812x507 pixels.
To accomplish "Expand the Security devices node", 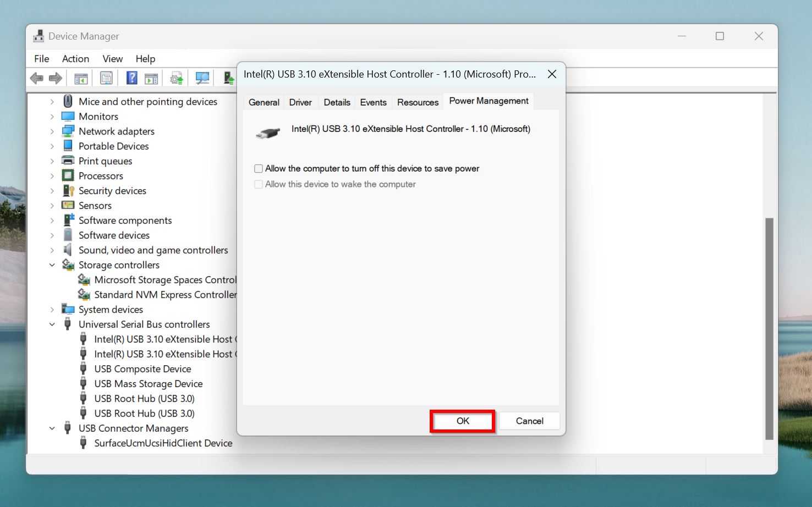I will [x=52, y=191].
